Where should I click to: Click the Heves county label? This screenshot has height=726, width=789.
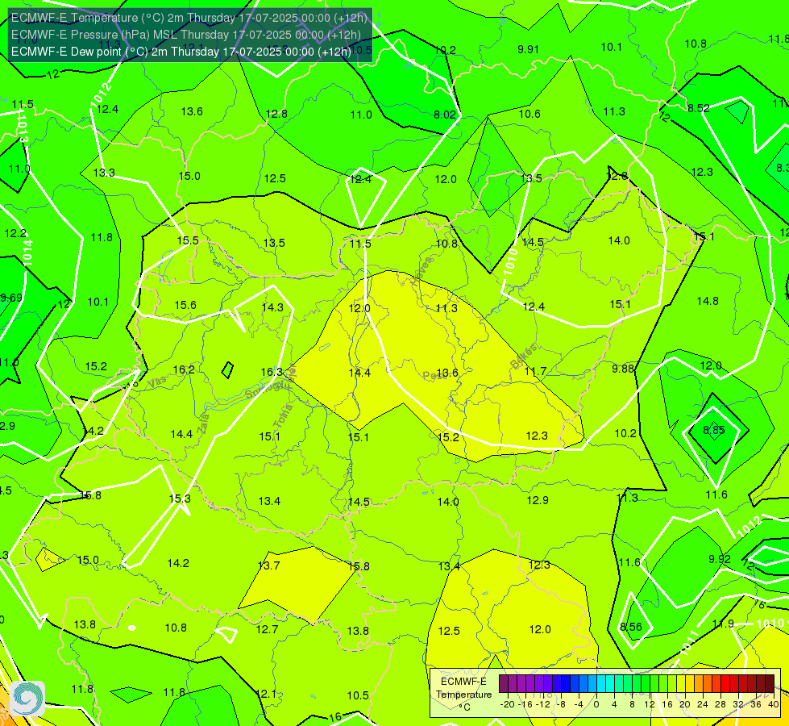coord(421,271)
